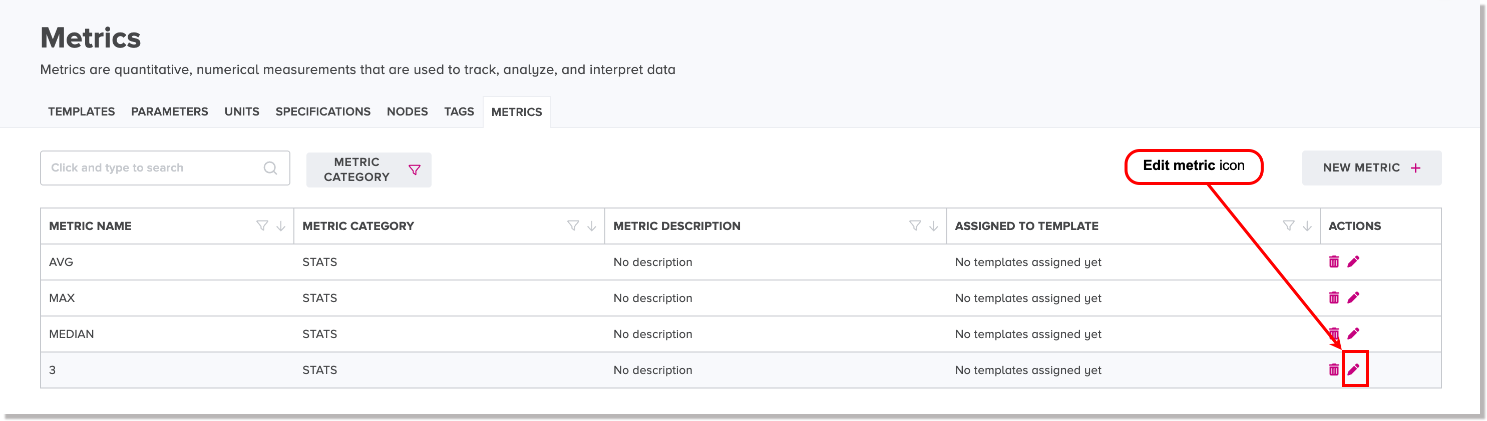The height and width of the screenshot is (421, 1487).
Task: Sort by Assigned to Template arrow
Action: 1307,226
